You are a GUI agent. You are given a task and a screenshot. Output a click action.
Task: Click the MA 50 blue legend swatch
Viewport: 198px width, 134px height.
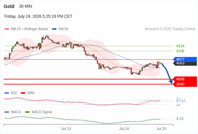pos(54,29)
